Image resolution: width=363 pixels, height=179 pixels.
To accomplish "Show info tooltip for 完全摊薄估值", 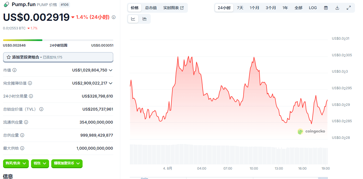I will pos(30,83).
